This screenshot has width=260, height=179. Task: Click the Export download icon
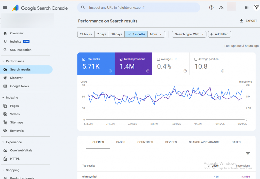click(241, 21)
